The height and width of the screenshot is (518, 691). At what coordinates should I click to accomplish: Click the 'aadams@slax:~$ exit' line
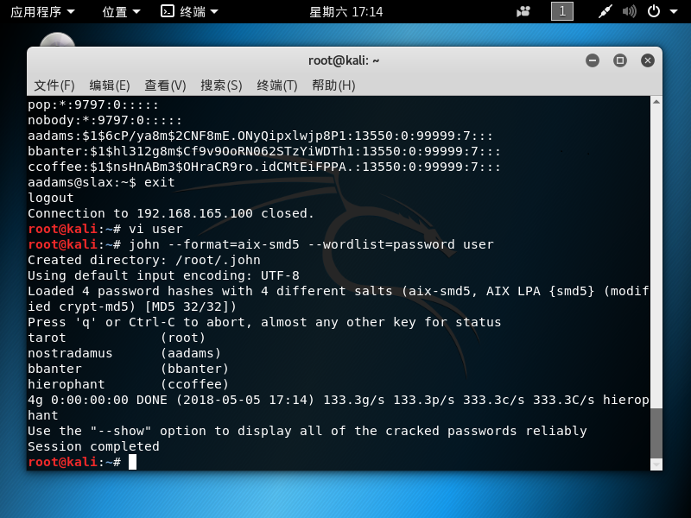click(x=101, y=182)
